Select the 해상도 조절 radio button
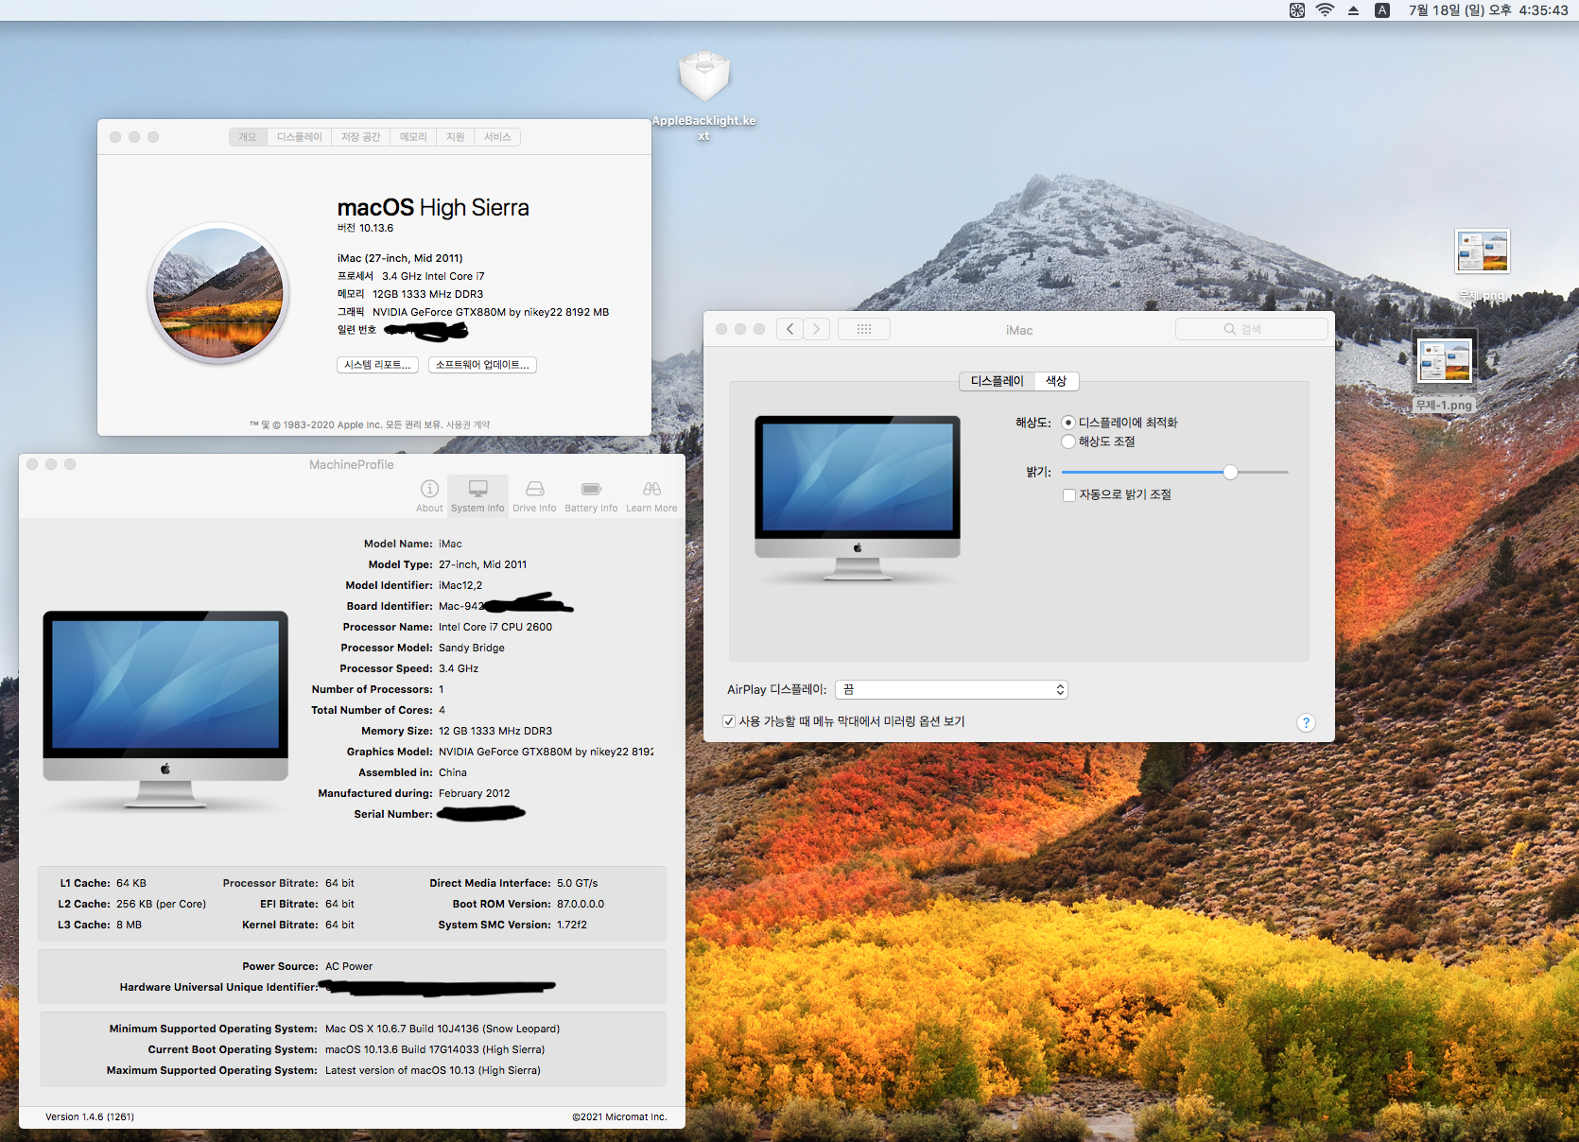Viewport: 1579px width, 1142px height. click(x=1068, y=441)
